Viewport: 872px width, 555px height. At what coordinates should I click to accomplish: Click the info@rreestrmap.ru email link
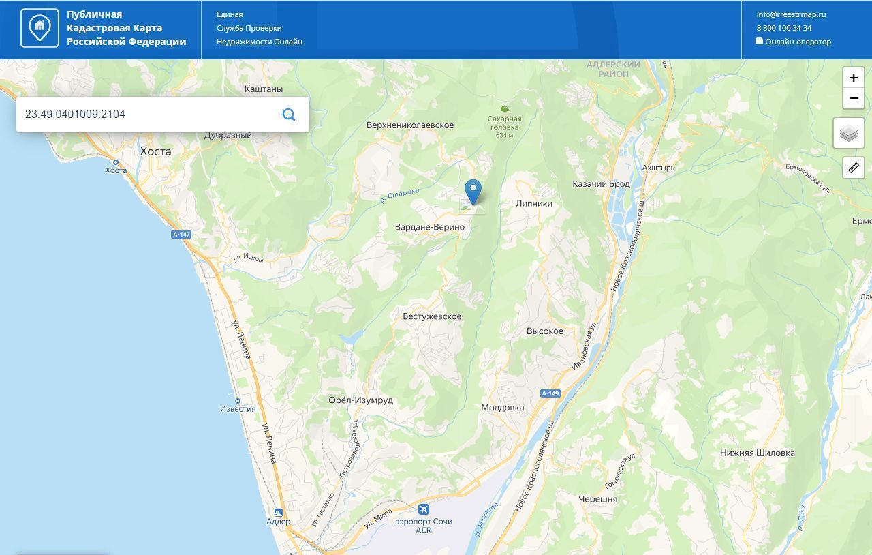coord(791,14)
